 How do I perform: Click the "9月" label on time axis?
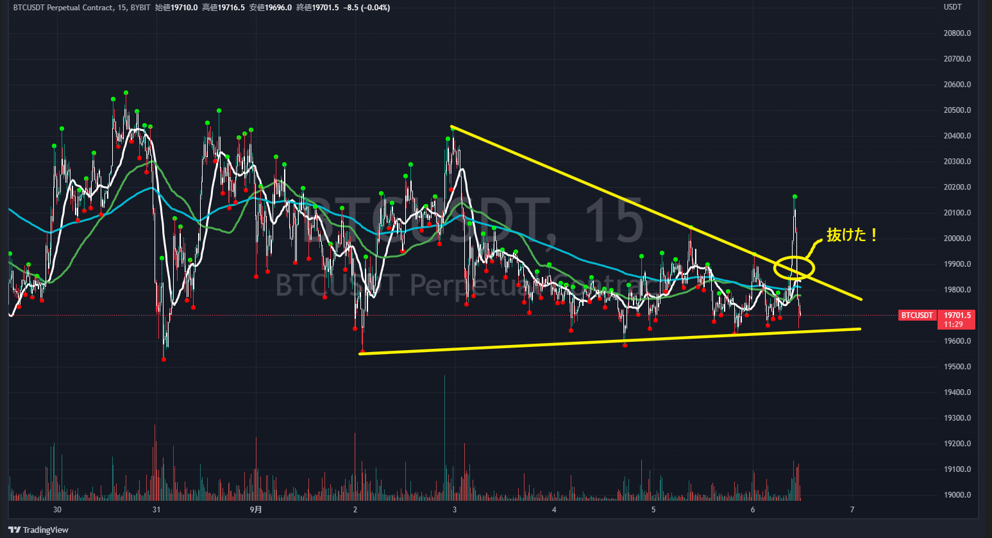point(256,510)
